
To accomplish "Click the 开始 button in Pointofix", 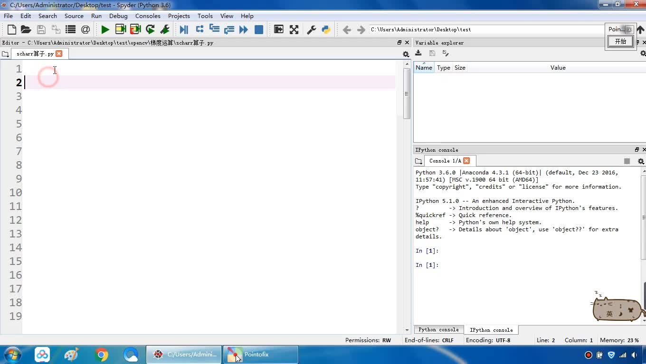I will pos(620,41).
